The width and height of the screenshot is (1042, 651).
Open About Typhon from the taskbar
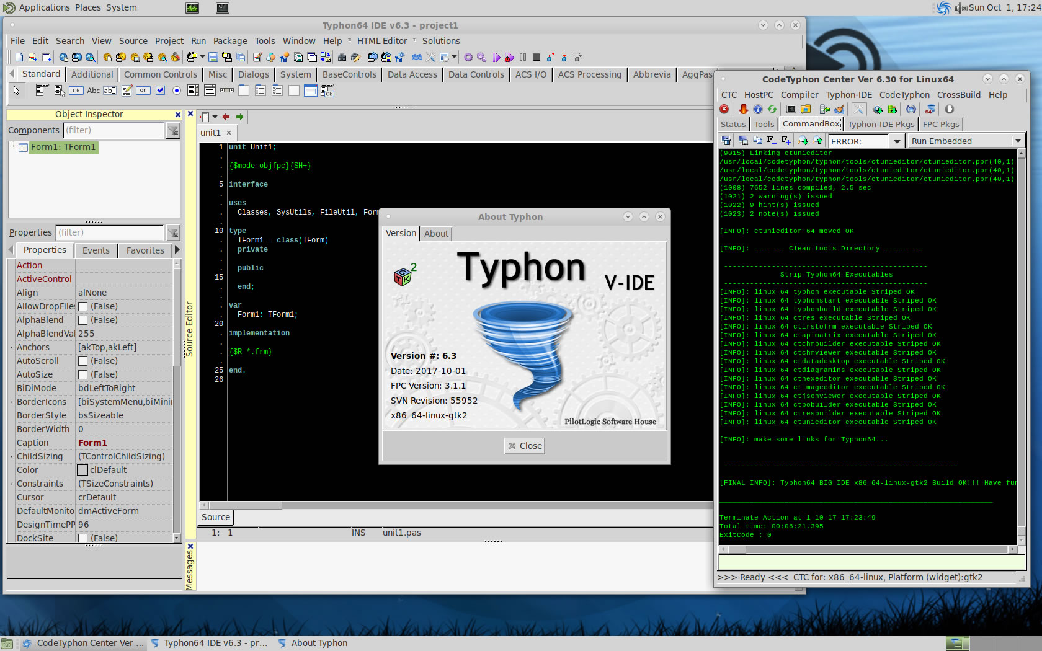(312, 643)
